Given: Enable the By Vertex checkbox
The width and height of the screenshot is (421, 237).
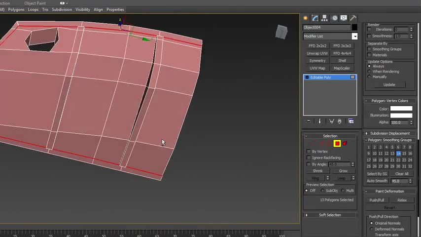Looking at the screenshot, I should pyautogui.click(x=309, y=152).
